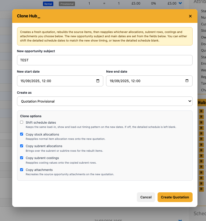
Task: Click the Copy attachments label
Action: coord(39,170)
